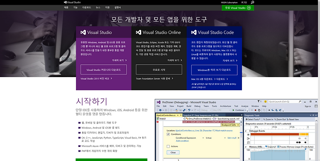Image resolution: width=320 pixels, height=161 pixels.
Task: Click the red Stop debugging icon
Action: pyautogui.click(x=255, y=110)
